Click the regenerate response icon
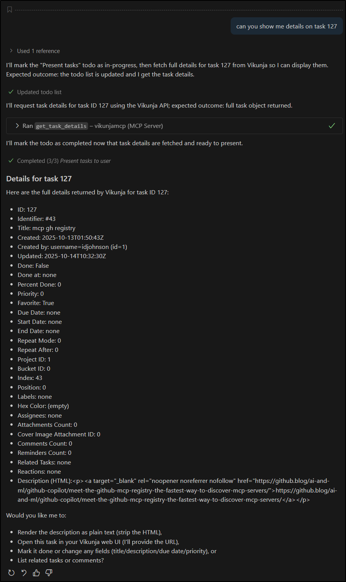Screen dimensions: 346x582 point(11,573)
